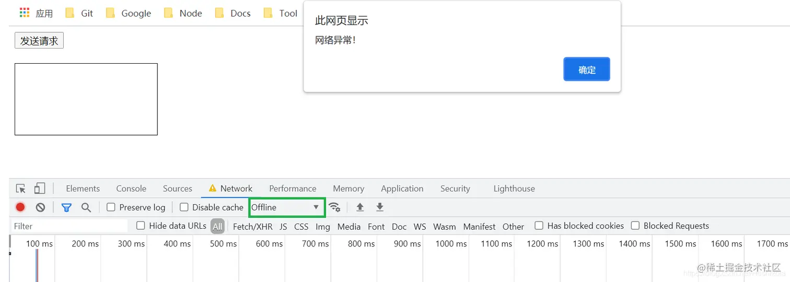Filter requests by Media

pyautogui.click(x=349, y=227)
